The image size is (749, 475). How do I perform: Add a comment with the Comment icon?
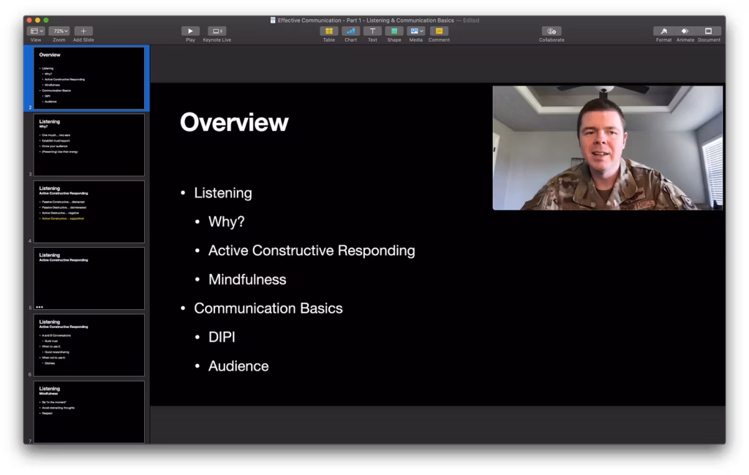click(439, 31)
